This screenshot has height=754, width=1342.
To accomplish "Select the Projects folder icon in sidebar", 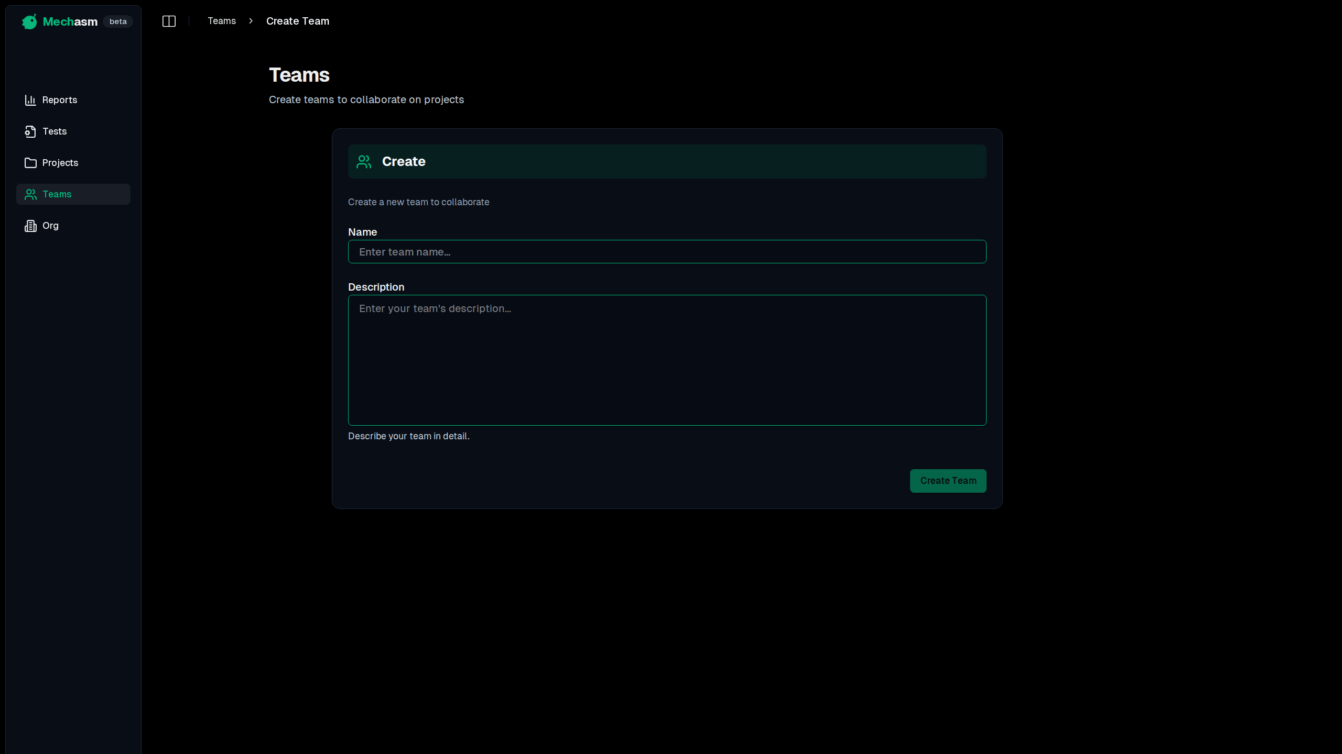I will pos(30,162).
